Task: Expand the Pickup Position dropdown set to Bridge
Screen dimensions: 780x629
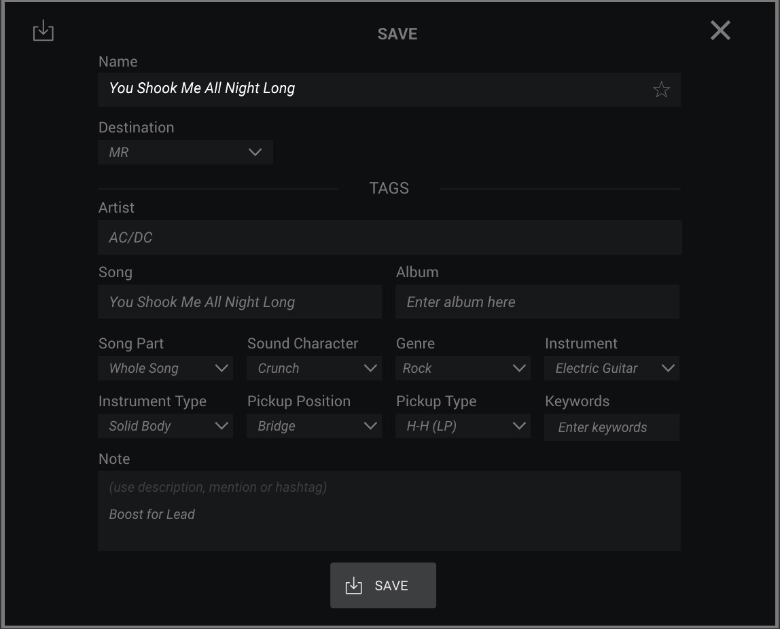Action: pos(314,426)
